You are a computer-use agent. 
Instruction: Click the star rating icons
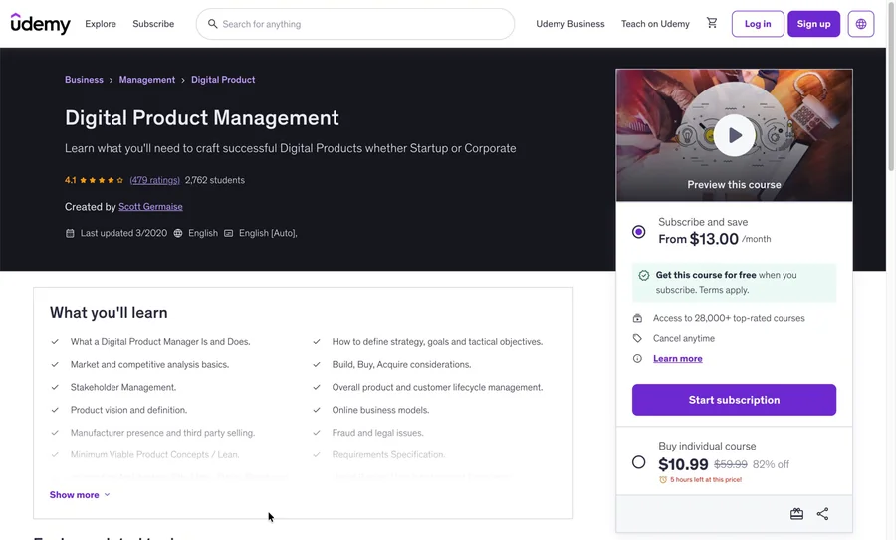[102, 180]
